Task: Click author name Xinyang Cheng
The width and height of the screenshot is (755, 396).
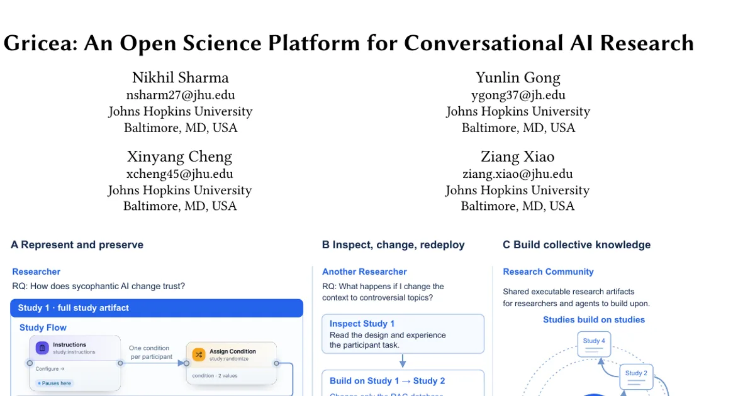Action: point(180,157)
